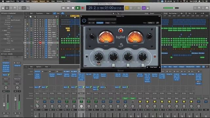Open Smart Controls button in control bar

[20, 8]
